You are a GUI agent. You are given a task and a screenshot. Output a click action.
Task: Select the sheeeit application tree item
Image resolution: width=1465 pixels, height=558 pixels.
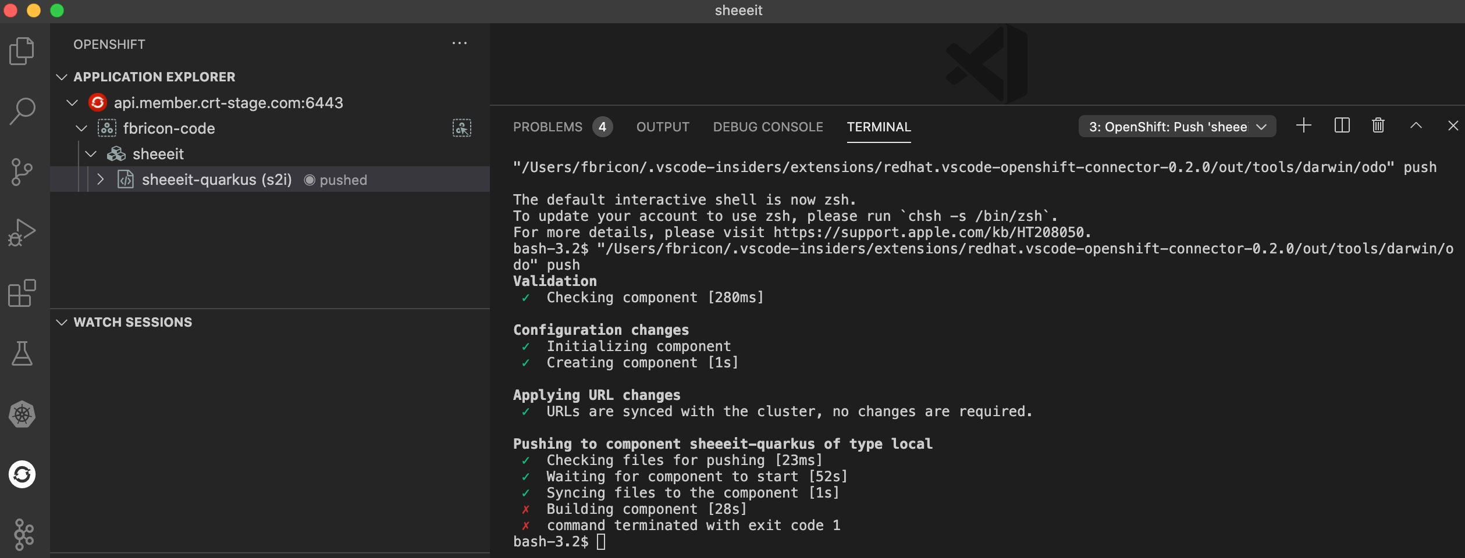tap(158, 153)
